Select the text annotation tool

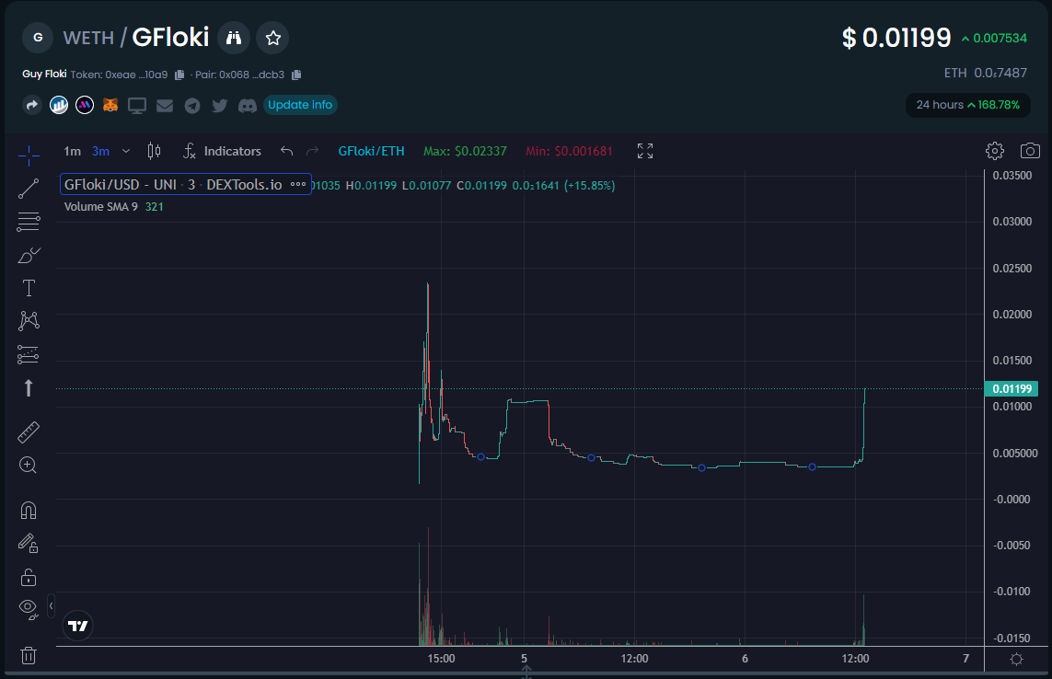29,289
